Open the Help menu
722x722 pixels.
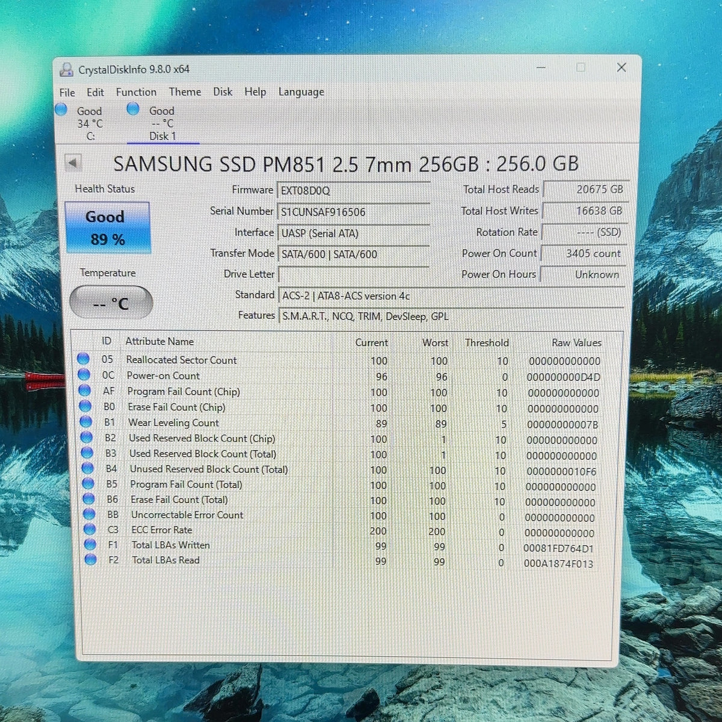click(x=255, y=91)
